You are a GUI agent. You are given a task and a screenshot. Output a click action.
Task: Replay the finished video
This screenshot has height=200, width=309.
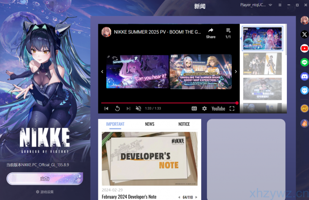[117, 109]
